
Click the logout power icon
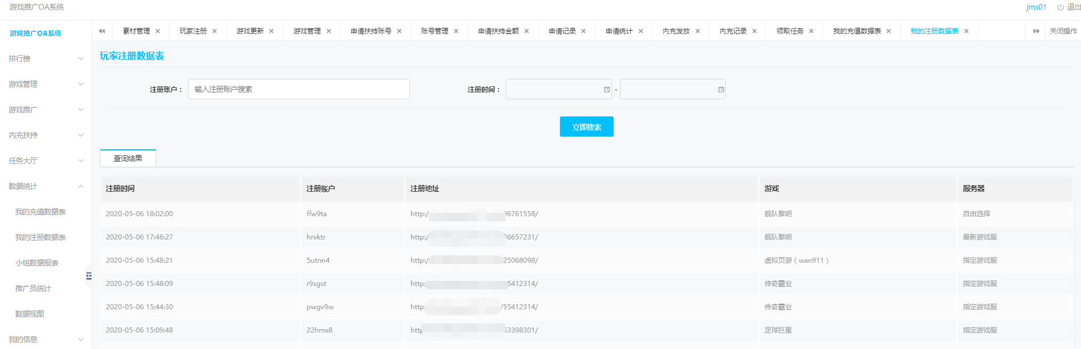click(1060, 7)
